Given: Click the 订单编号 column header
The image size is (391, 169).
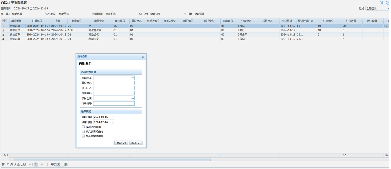Looking at the screenshot, I should 37,21.
